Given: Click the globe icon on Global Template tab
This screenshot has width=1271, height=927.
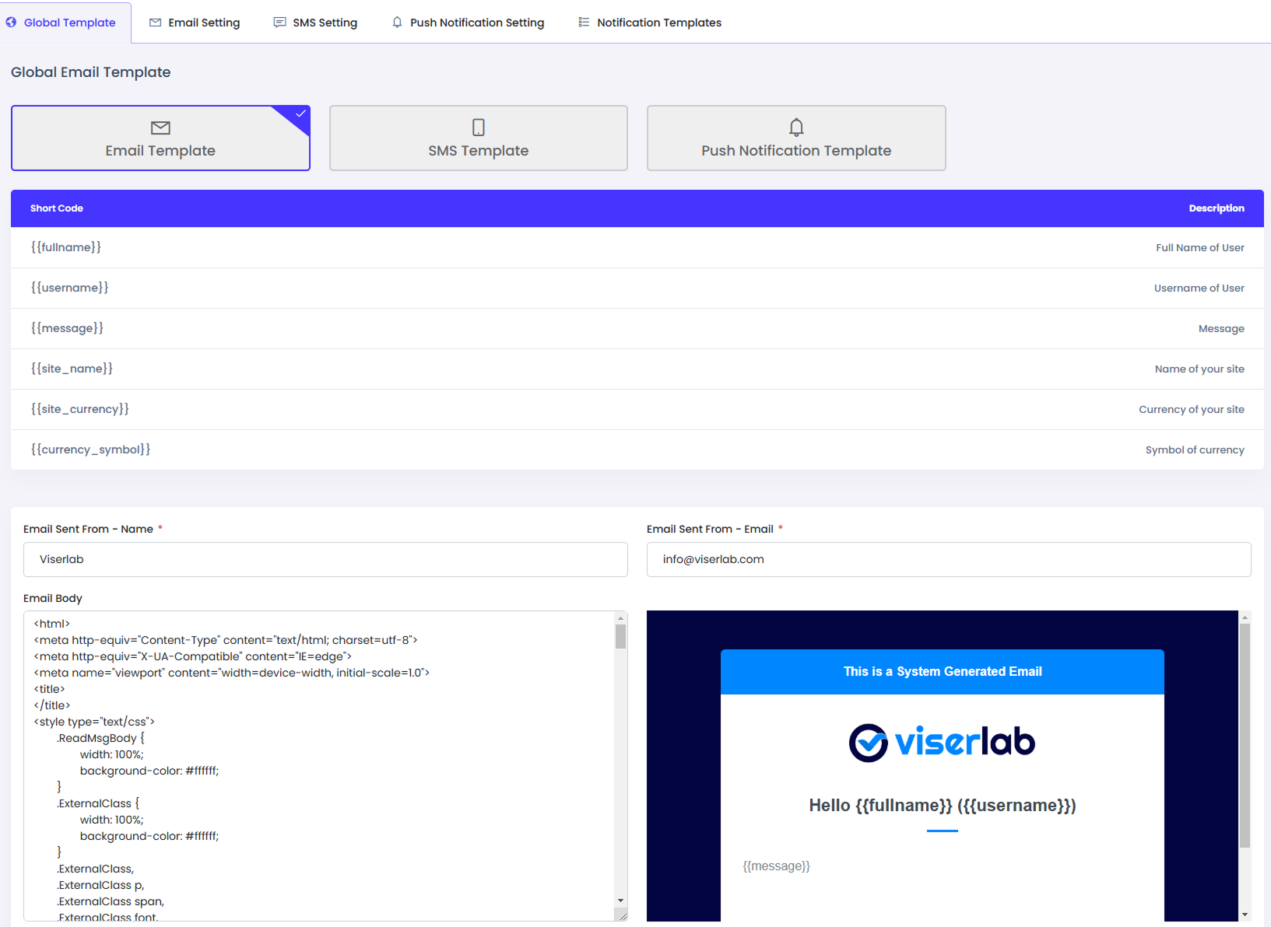Looking at the screenshot, I should tap(11, 22).
